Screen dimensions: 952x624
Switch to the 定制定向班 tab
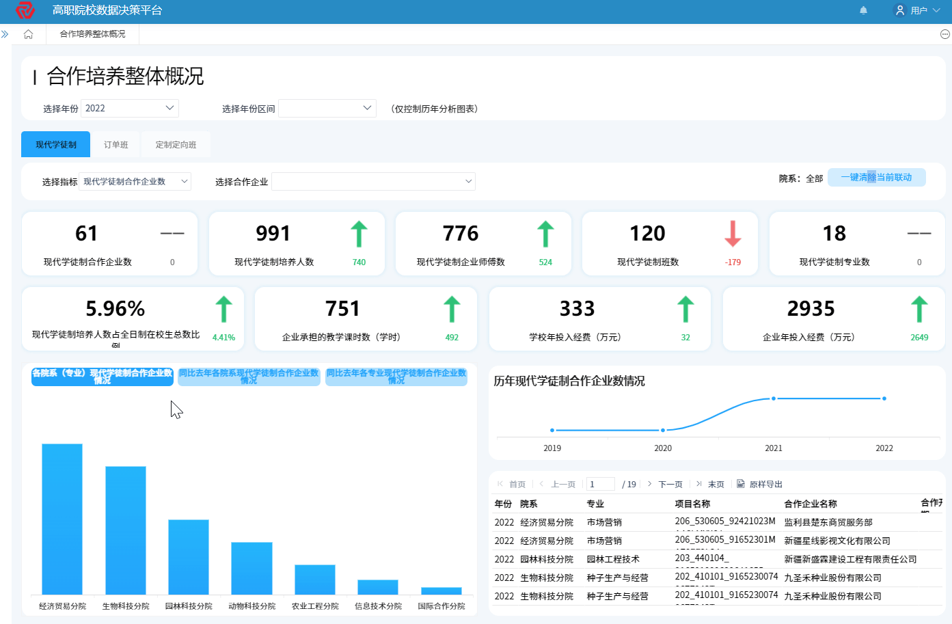click(x=176, y=145)
